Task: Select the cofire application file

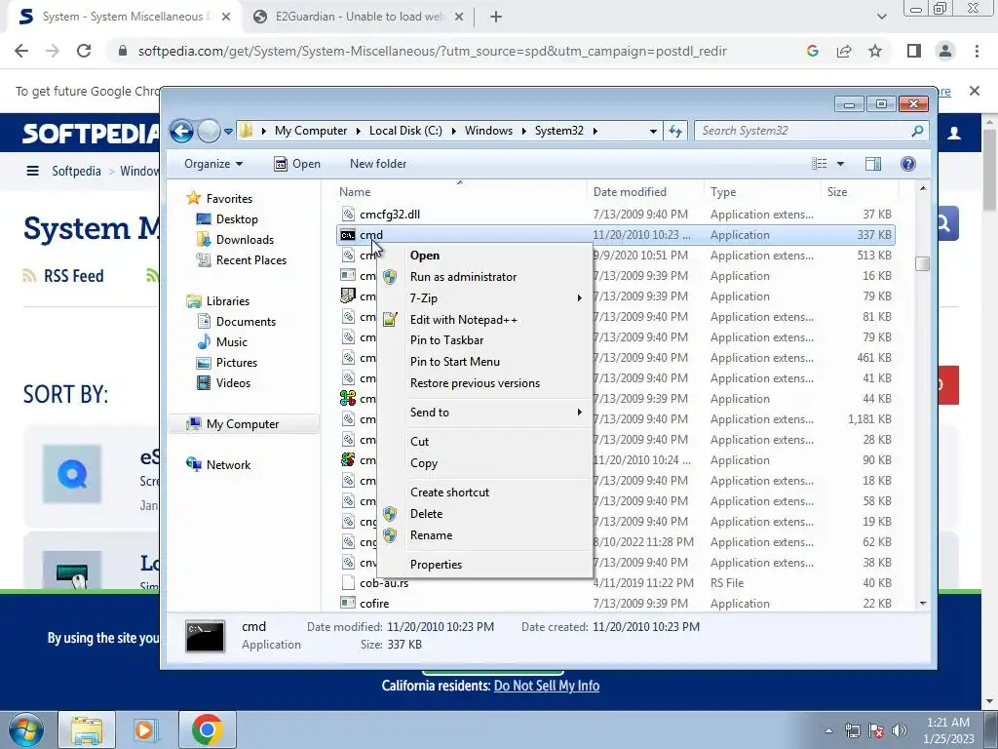Action: click(374, 604)
